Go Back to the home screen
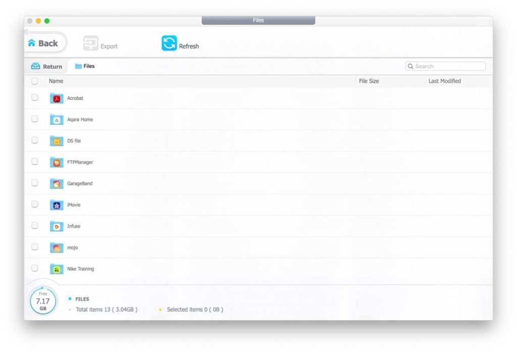The width and height of the screenshot is (517, 352). click(x=43, y=43)
